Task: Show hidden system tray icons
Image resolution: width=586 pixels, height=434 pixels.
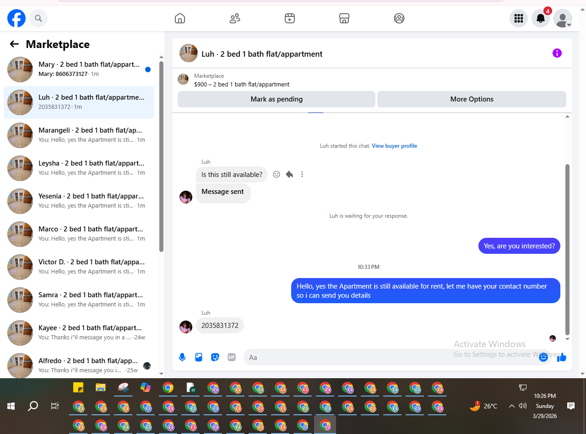Action: (x=511, y=406)
